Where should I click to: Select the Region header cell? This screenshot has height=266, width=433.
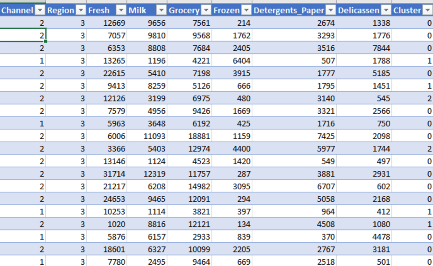pyautogui.click(x=66, y=10)
